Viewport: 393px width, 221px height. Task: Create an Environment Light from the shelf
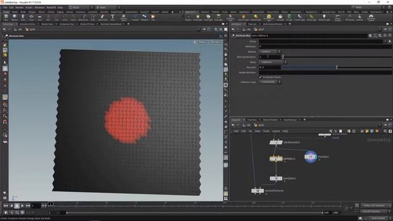[269, 18]
